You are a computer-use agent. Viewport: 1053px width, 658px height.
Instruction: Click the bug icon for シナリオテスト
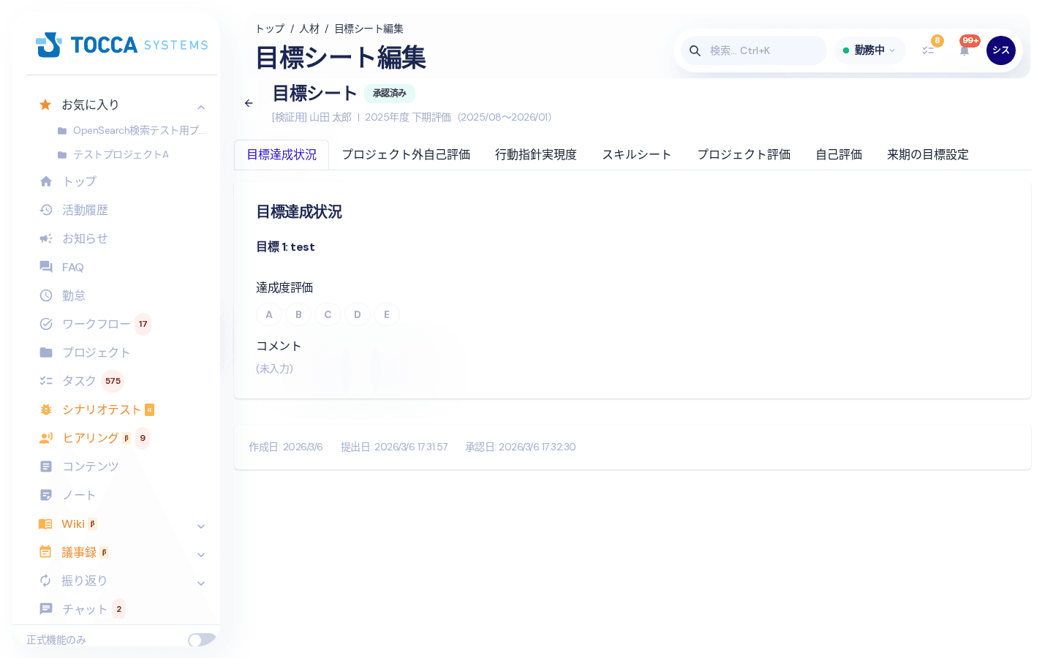[x=46, y=409]
